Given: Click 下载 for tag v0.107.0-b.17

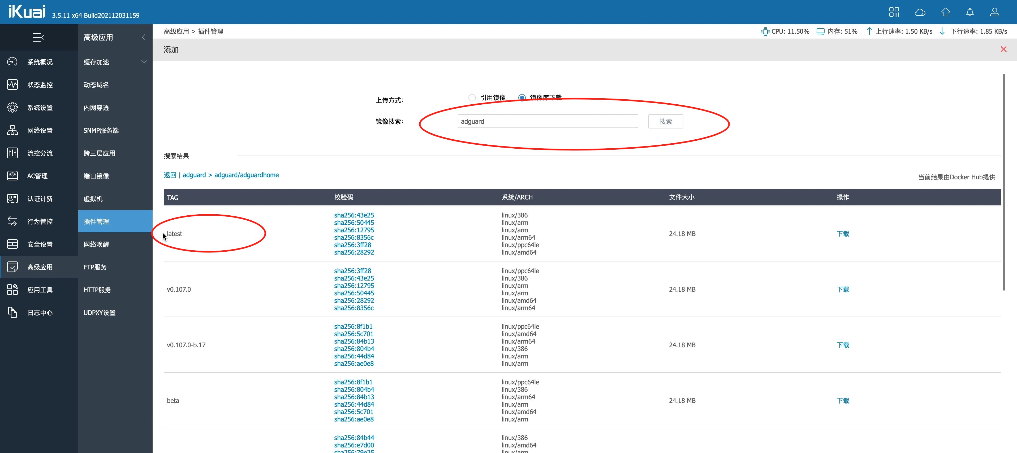Looking at the screenshot, I should (x=842, y=345).
